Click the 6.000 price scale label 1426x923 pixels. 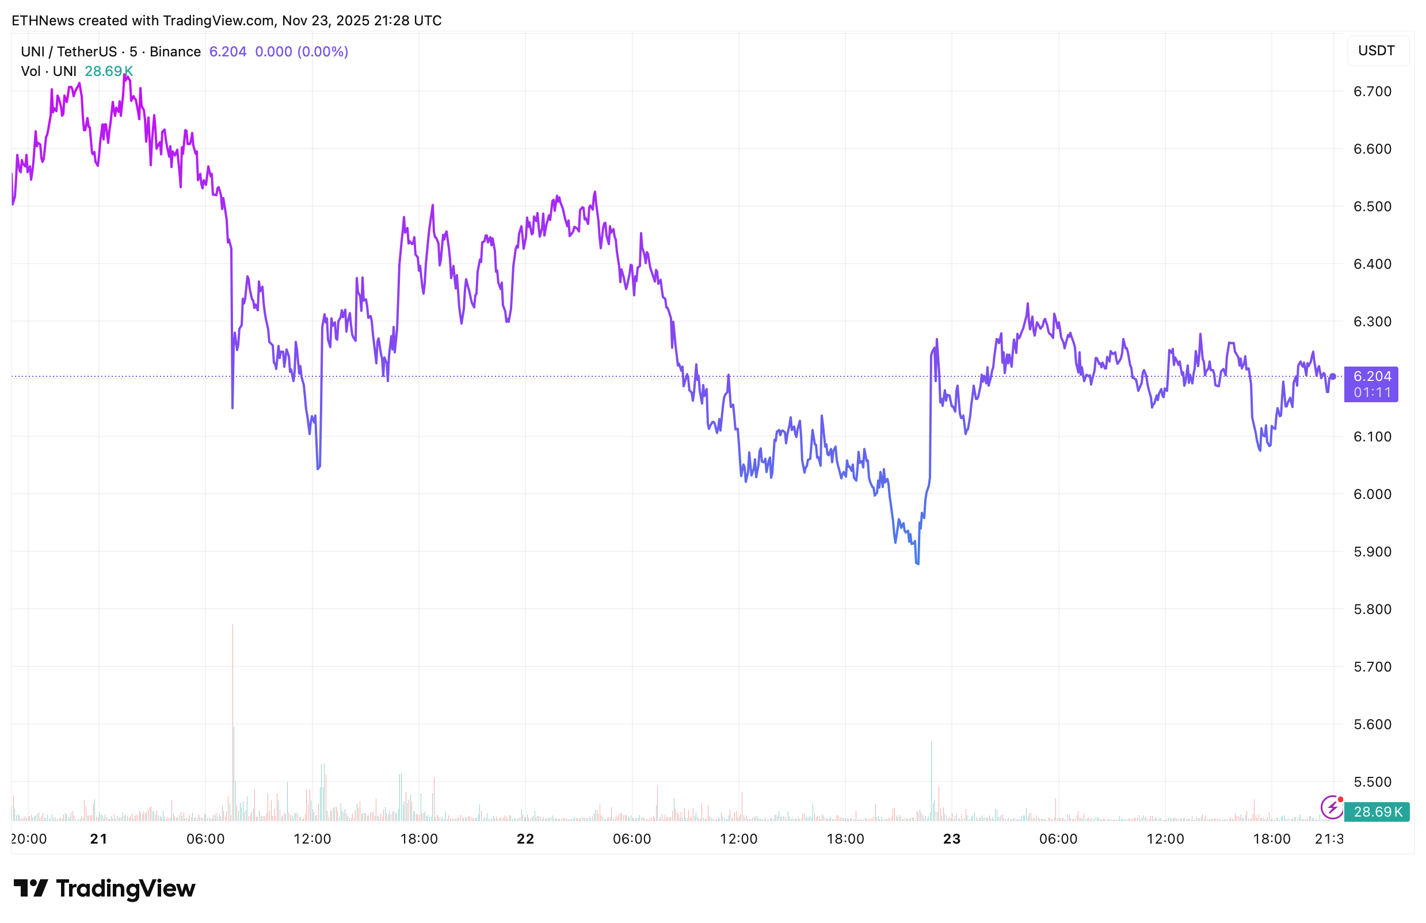[1372, 494]
